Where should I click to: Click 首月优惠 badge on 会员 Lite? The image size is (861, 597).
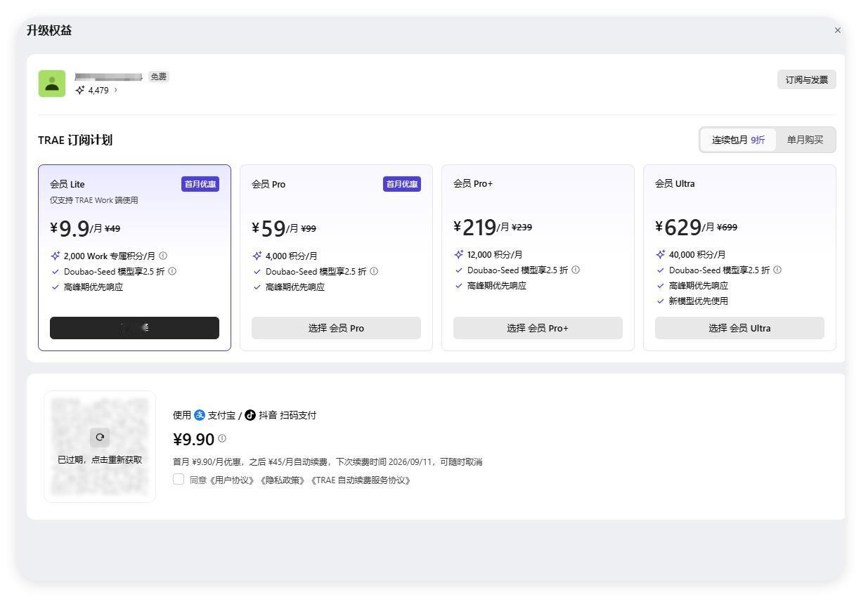(200, 184)
